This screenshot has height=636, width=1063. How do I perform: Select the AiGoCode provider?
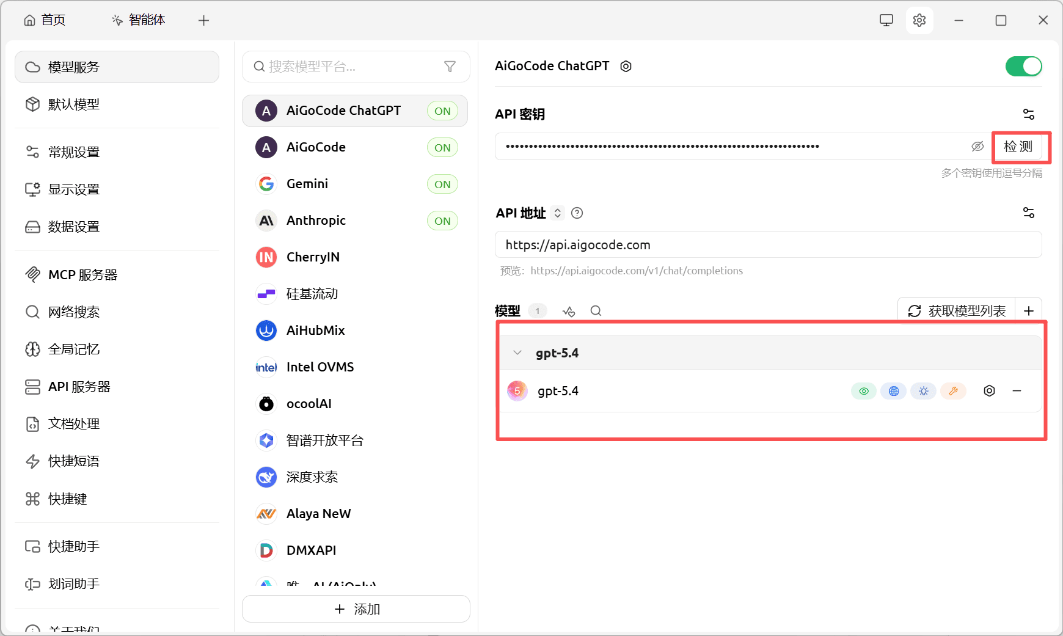[x=355, y=147]
